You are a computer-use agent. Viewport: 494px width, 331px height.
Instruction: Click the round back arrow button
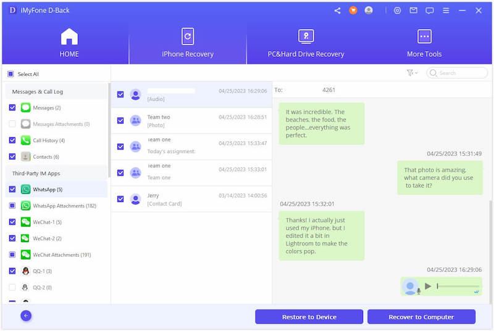[26, 316]
